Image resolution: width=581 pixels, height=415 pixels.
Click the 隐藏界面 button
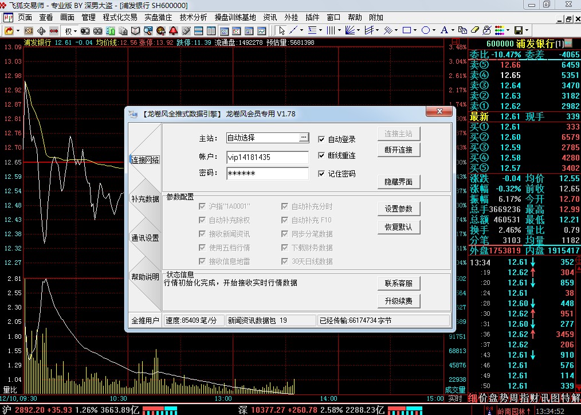(x=399, y=182)
